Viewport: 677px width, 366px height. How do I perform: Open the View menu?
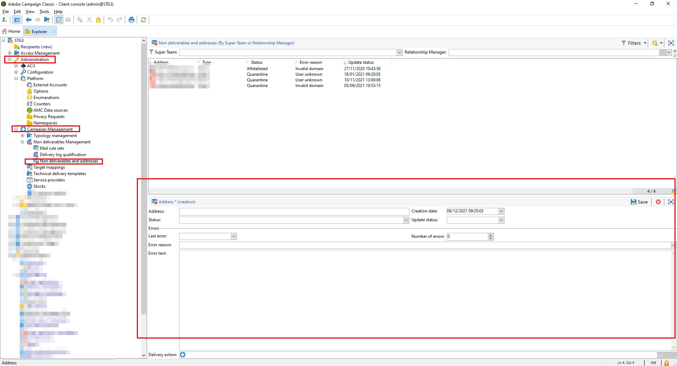pyautogui.click(x=30, y=12)
